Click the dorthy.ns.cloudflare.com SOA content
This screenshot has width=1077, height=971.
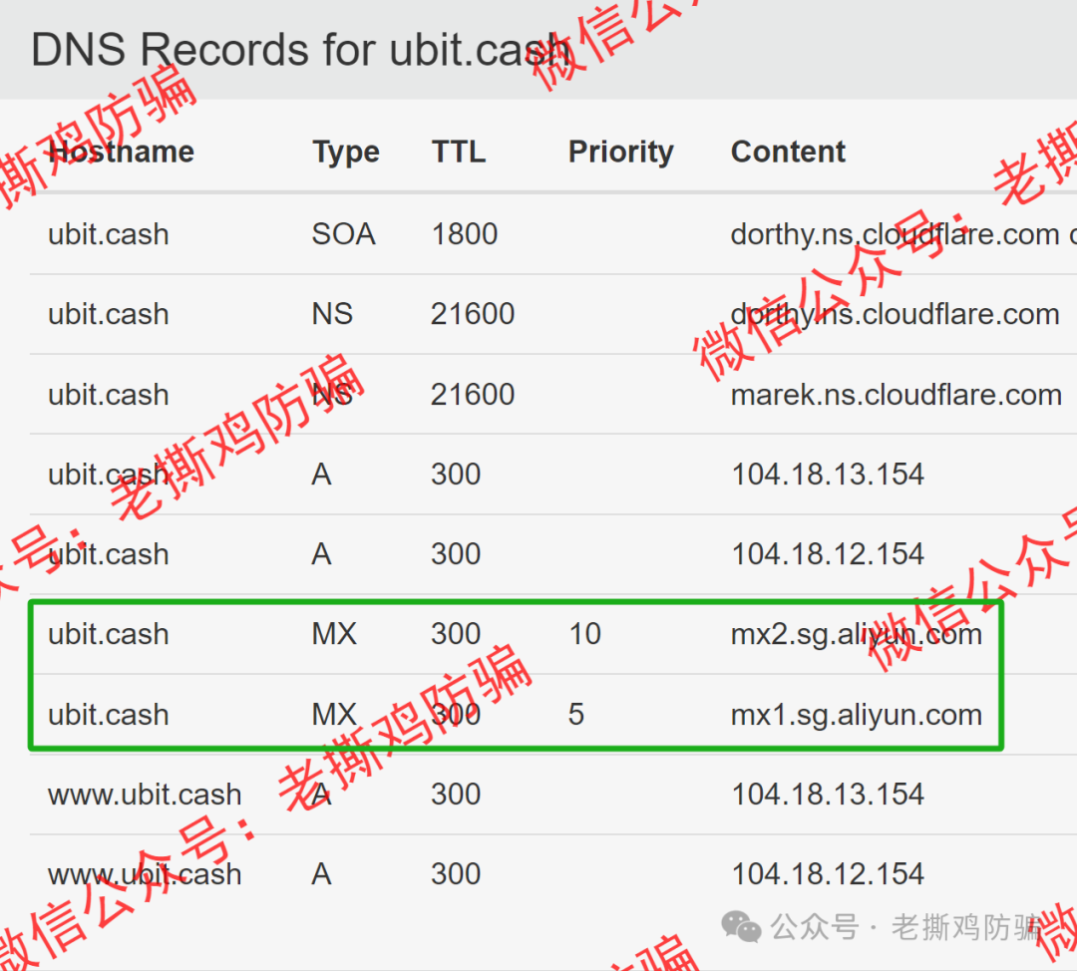(x=895, y=235)
